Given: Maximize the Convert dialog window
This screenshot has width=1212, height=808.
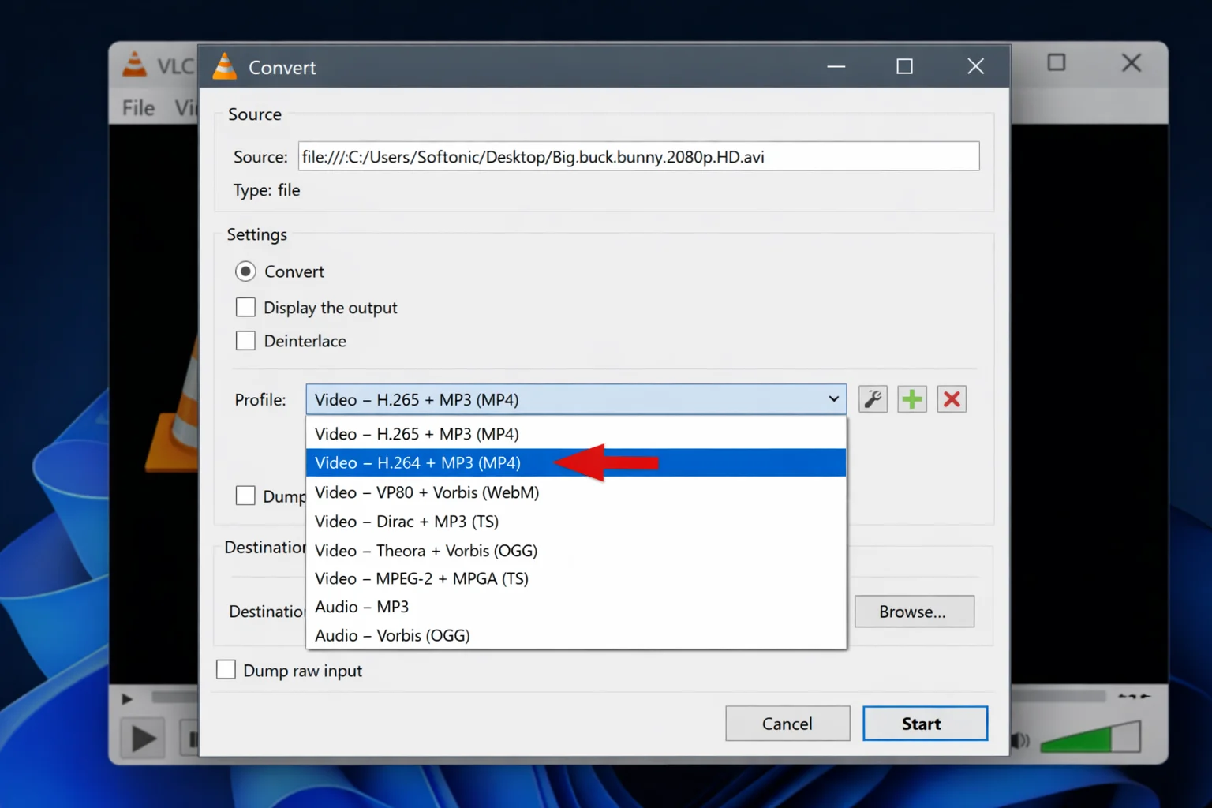Looking at the screenshot, I should pyautogui.click(x=904, y=67).
